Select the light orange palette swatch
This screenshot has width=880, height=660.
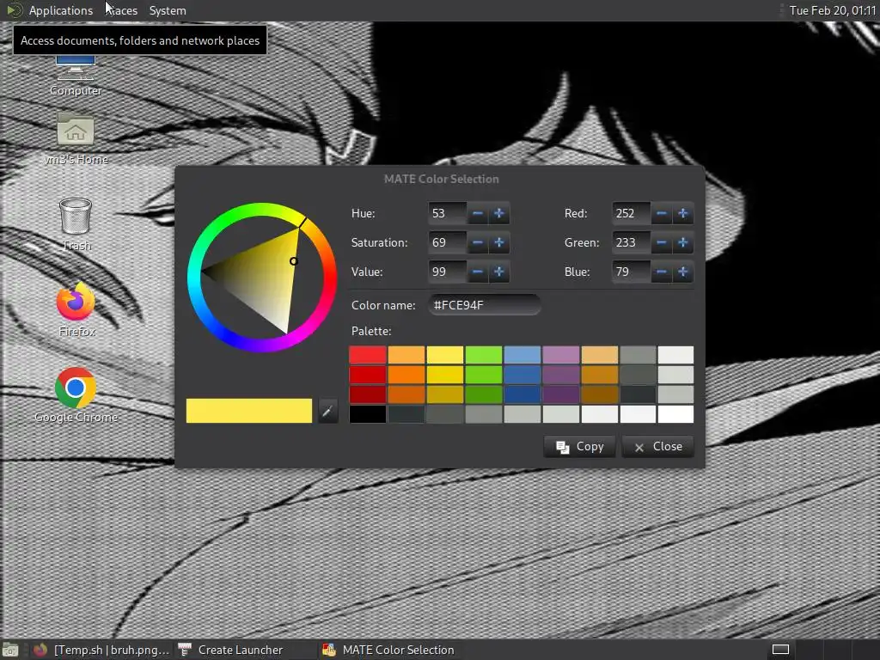[406, 355]
